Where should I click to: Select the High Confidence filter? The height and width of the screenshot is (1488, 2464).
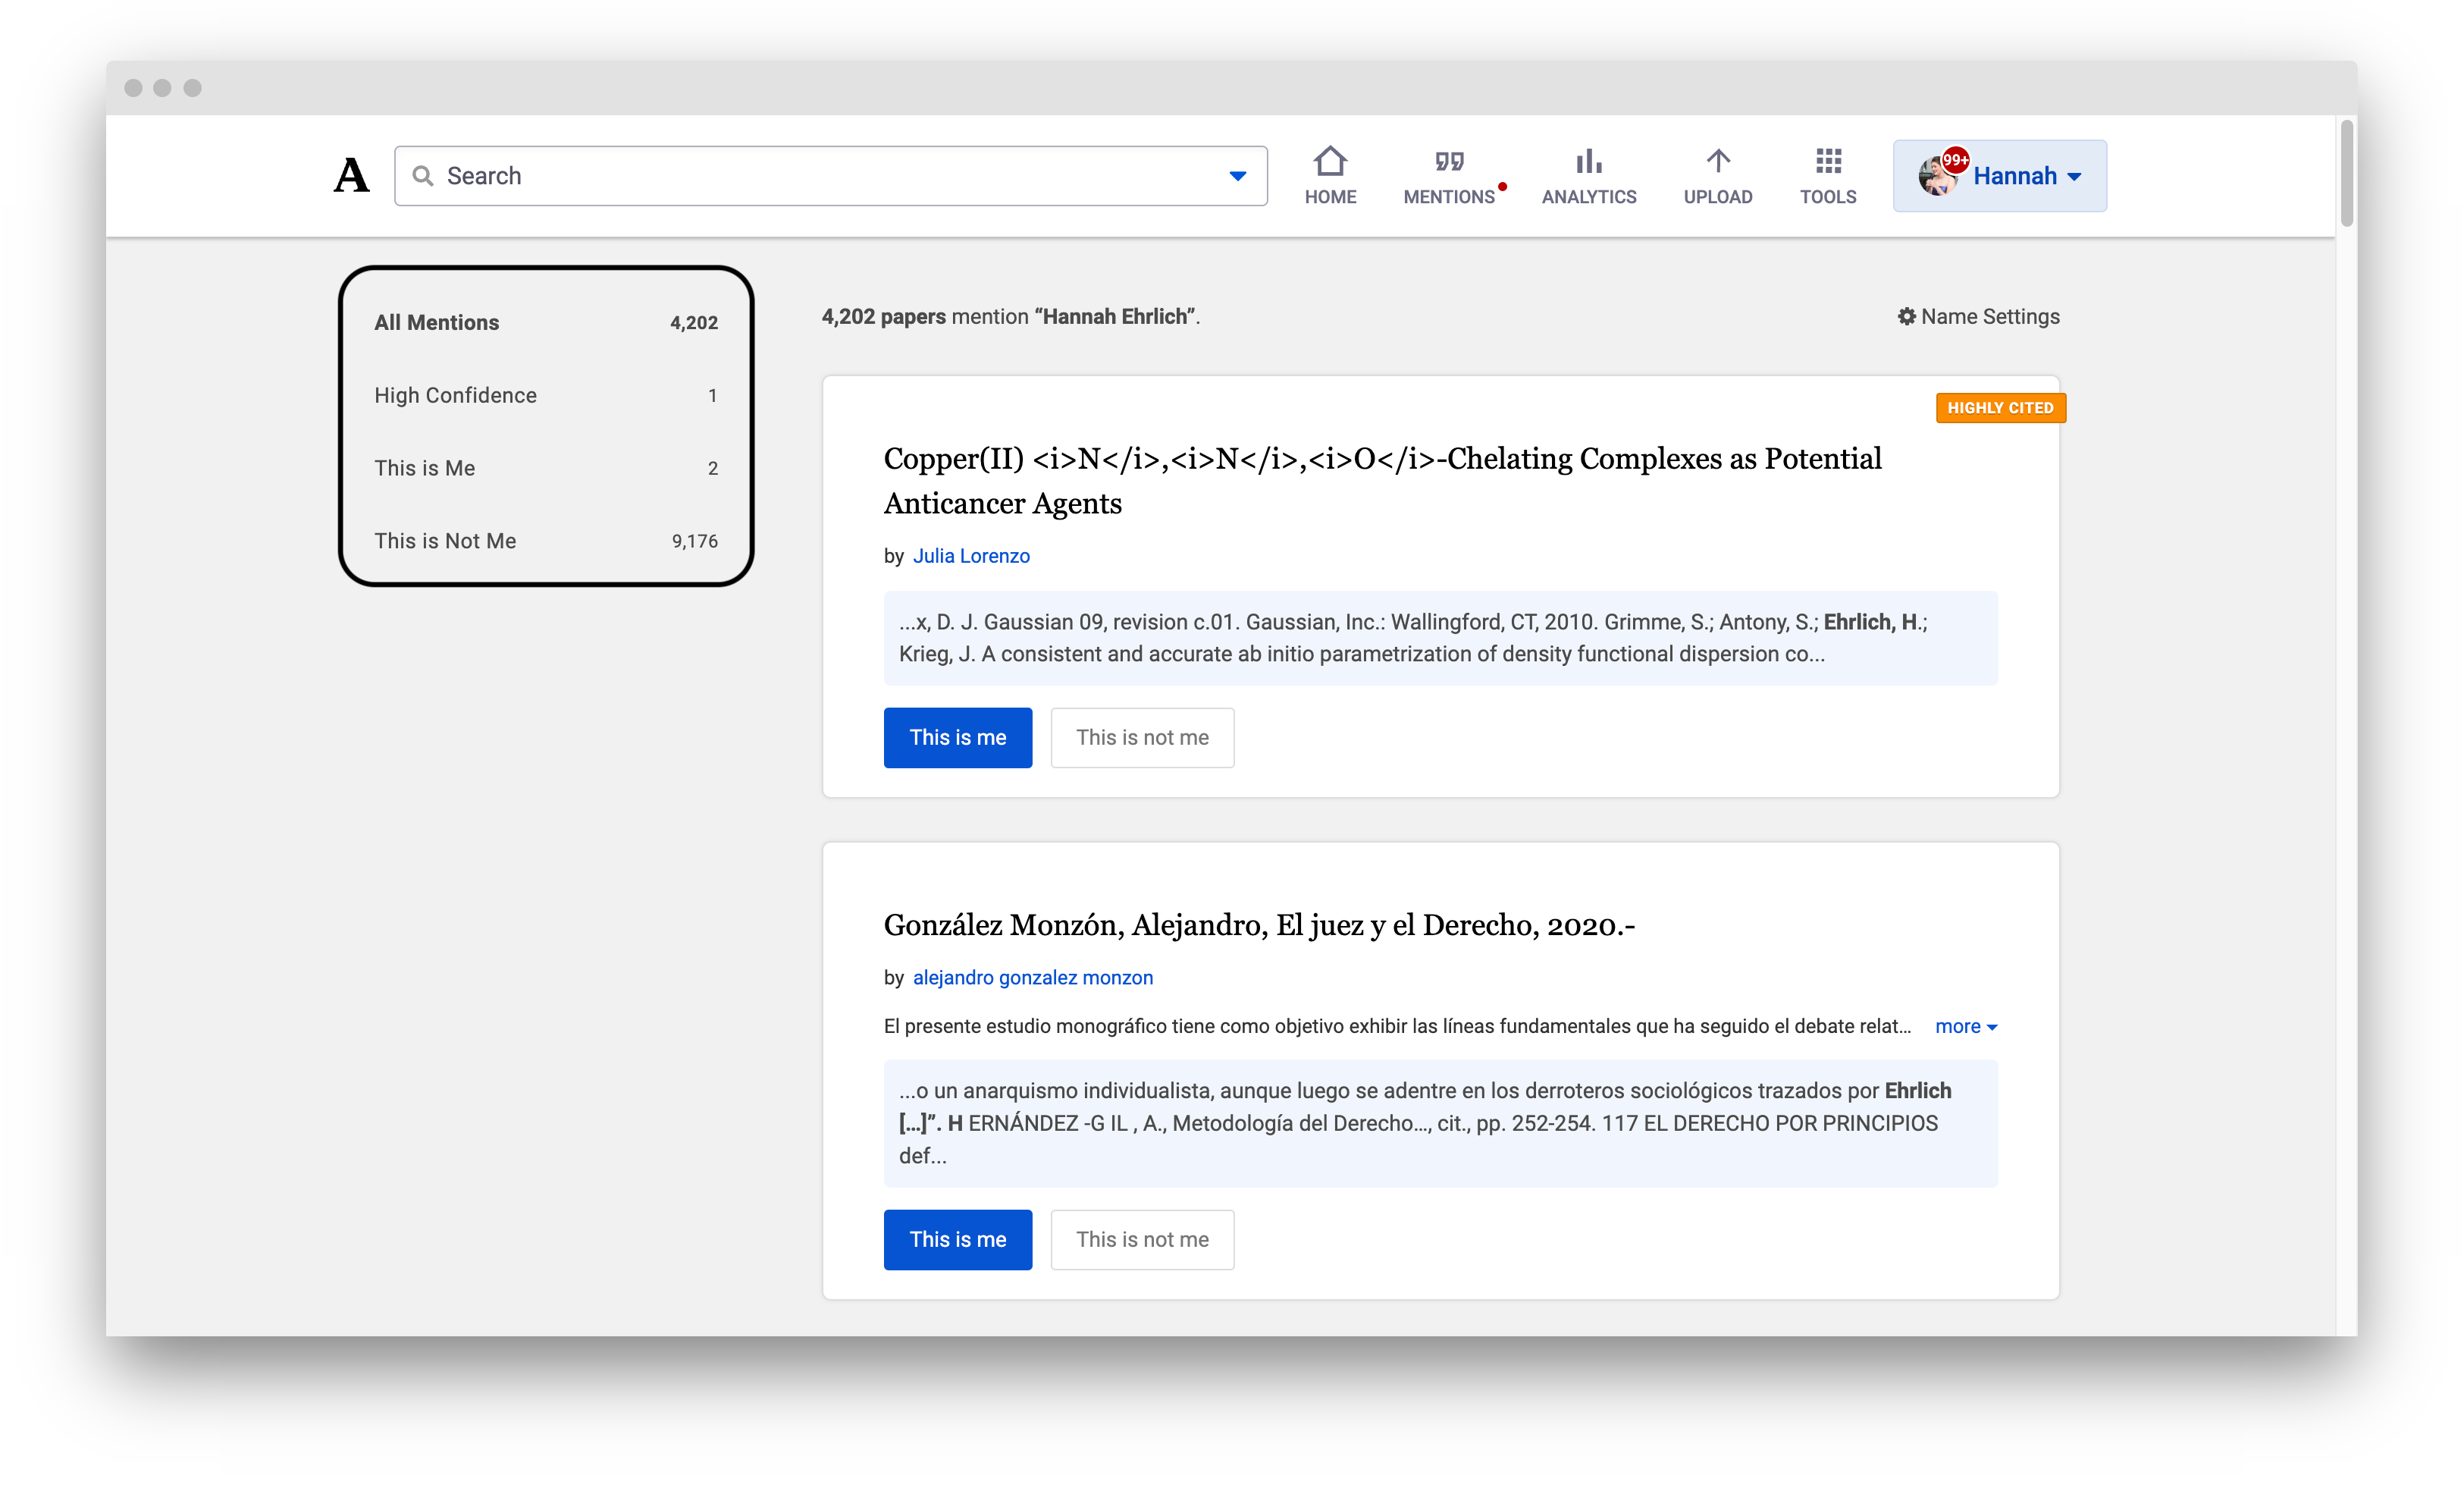coord(455,394)
